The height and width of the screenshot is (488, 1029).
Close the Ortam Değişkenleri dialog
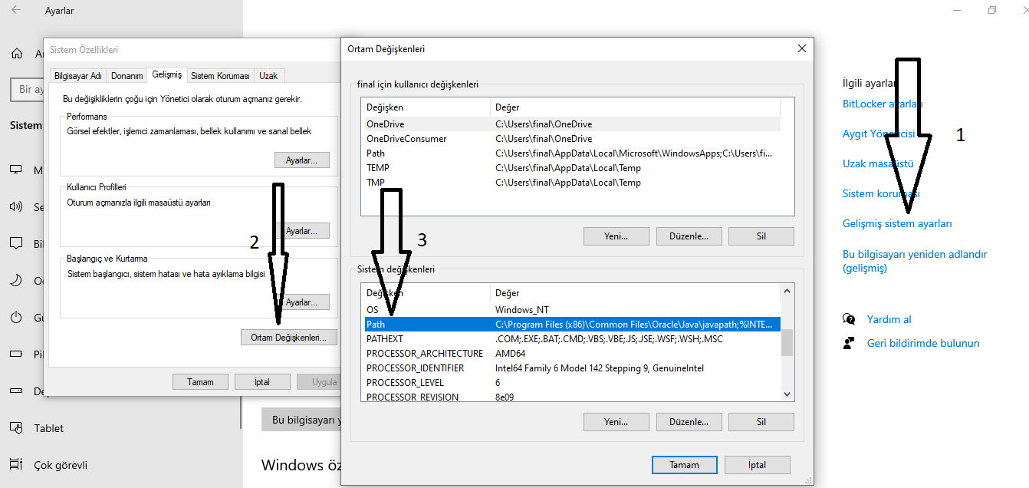[802, 48]
